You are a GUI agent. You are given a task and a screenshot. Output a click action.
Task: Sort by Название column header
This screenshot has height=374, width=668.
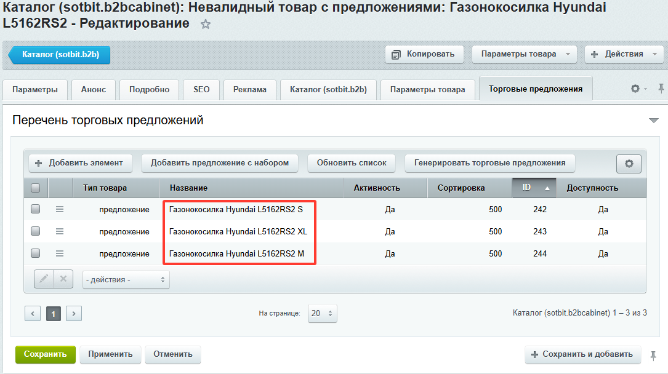[x=251, y=188]
